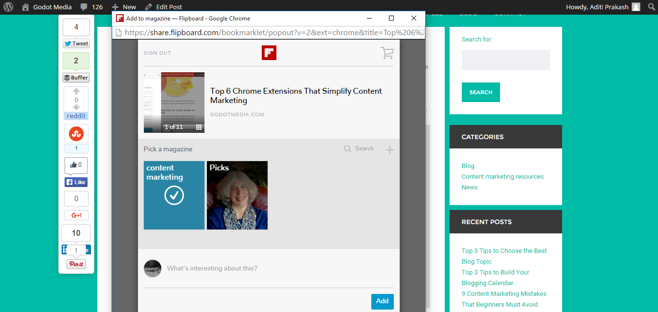Select the Picks magazine
Image resolution: width=658 pixels, height=312 pixels.
(237, 195)
